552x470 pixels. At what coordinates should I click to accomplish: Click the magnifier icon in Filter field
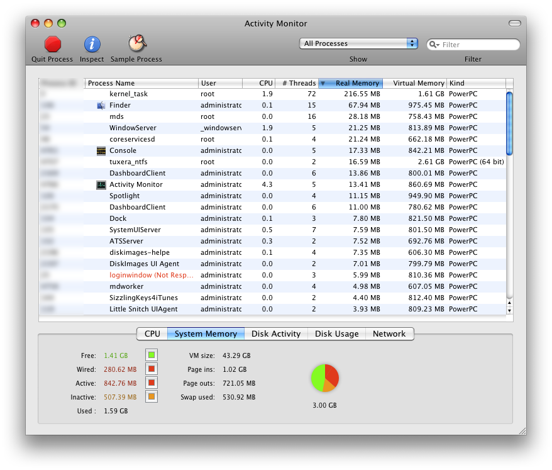[x=434, y=45]
